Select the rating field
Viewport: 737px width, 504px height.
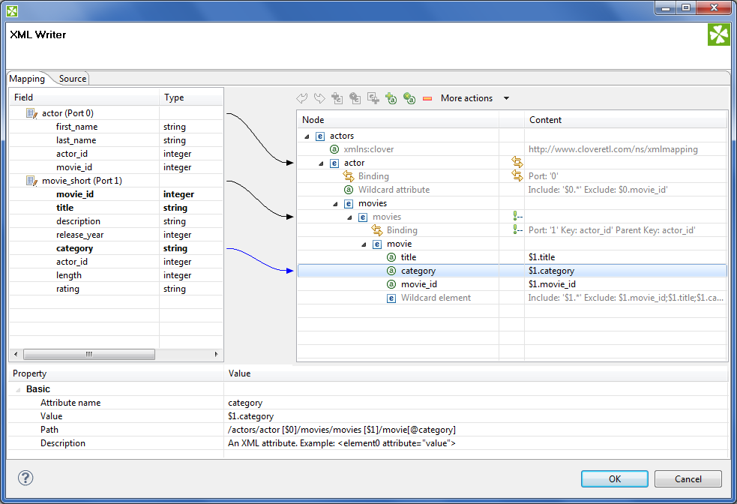pyautogui.click(x=67, y=289)
